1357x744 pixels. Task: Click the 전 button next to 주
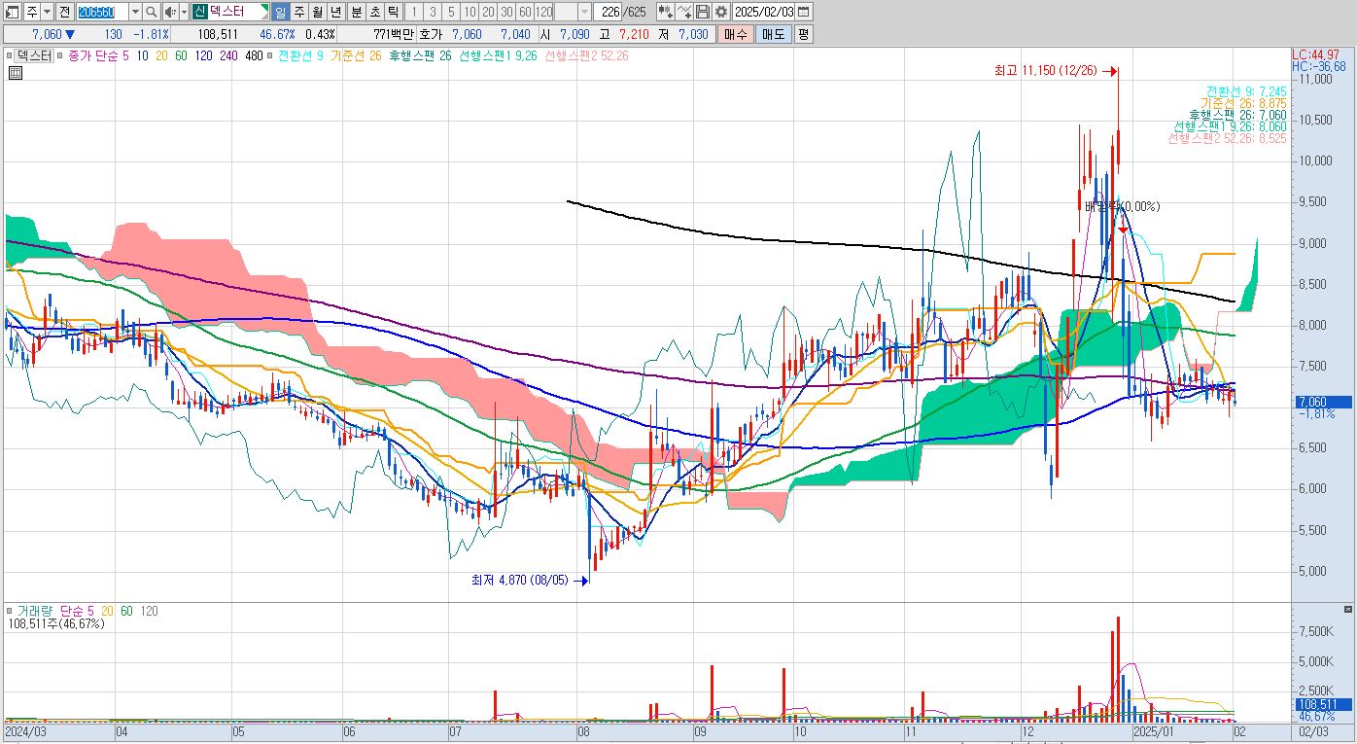click(64, 12)
